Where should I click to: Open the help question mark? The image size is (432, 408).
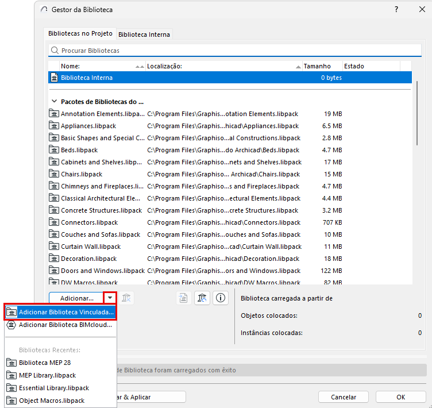[x=396, y=9]
